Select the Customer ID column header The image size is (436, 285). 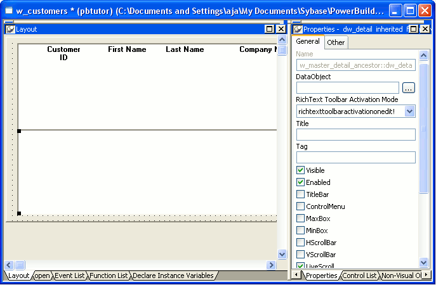coord(63,53)
